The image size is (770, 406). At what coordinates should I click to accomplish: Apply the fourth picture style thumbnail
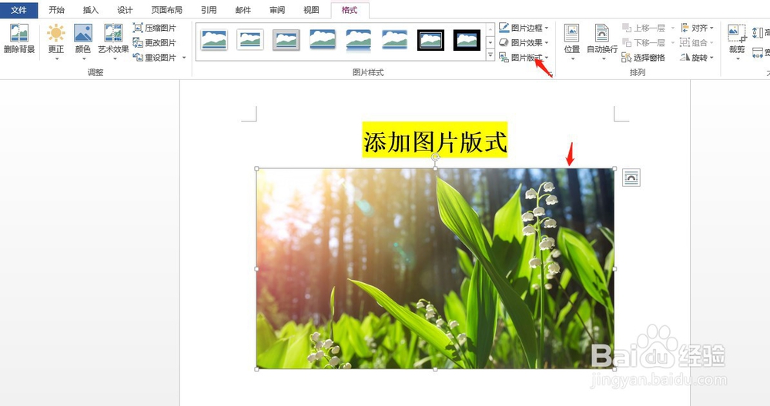[x=323, y=40]
